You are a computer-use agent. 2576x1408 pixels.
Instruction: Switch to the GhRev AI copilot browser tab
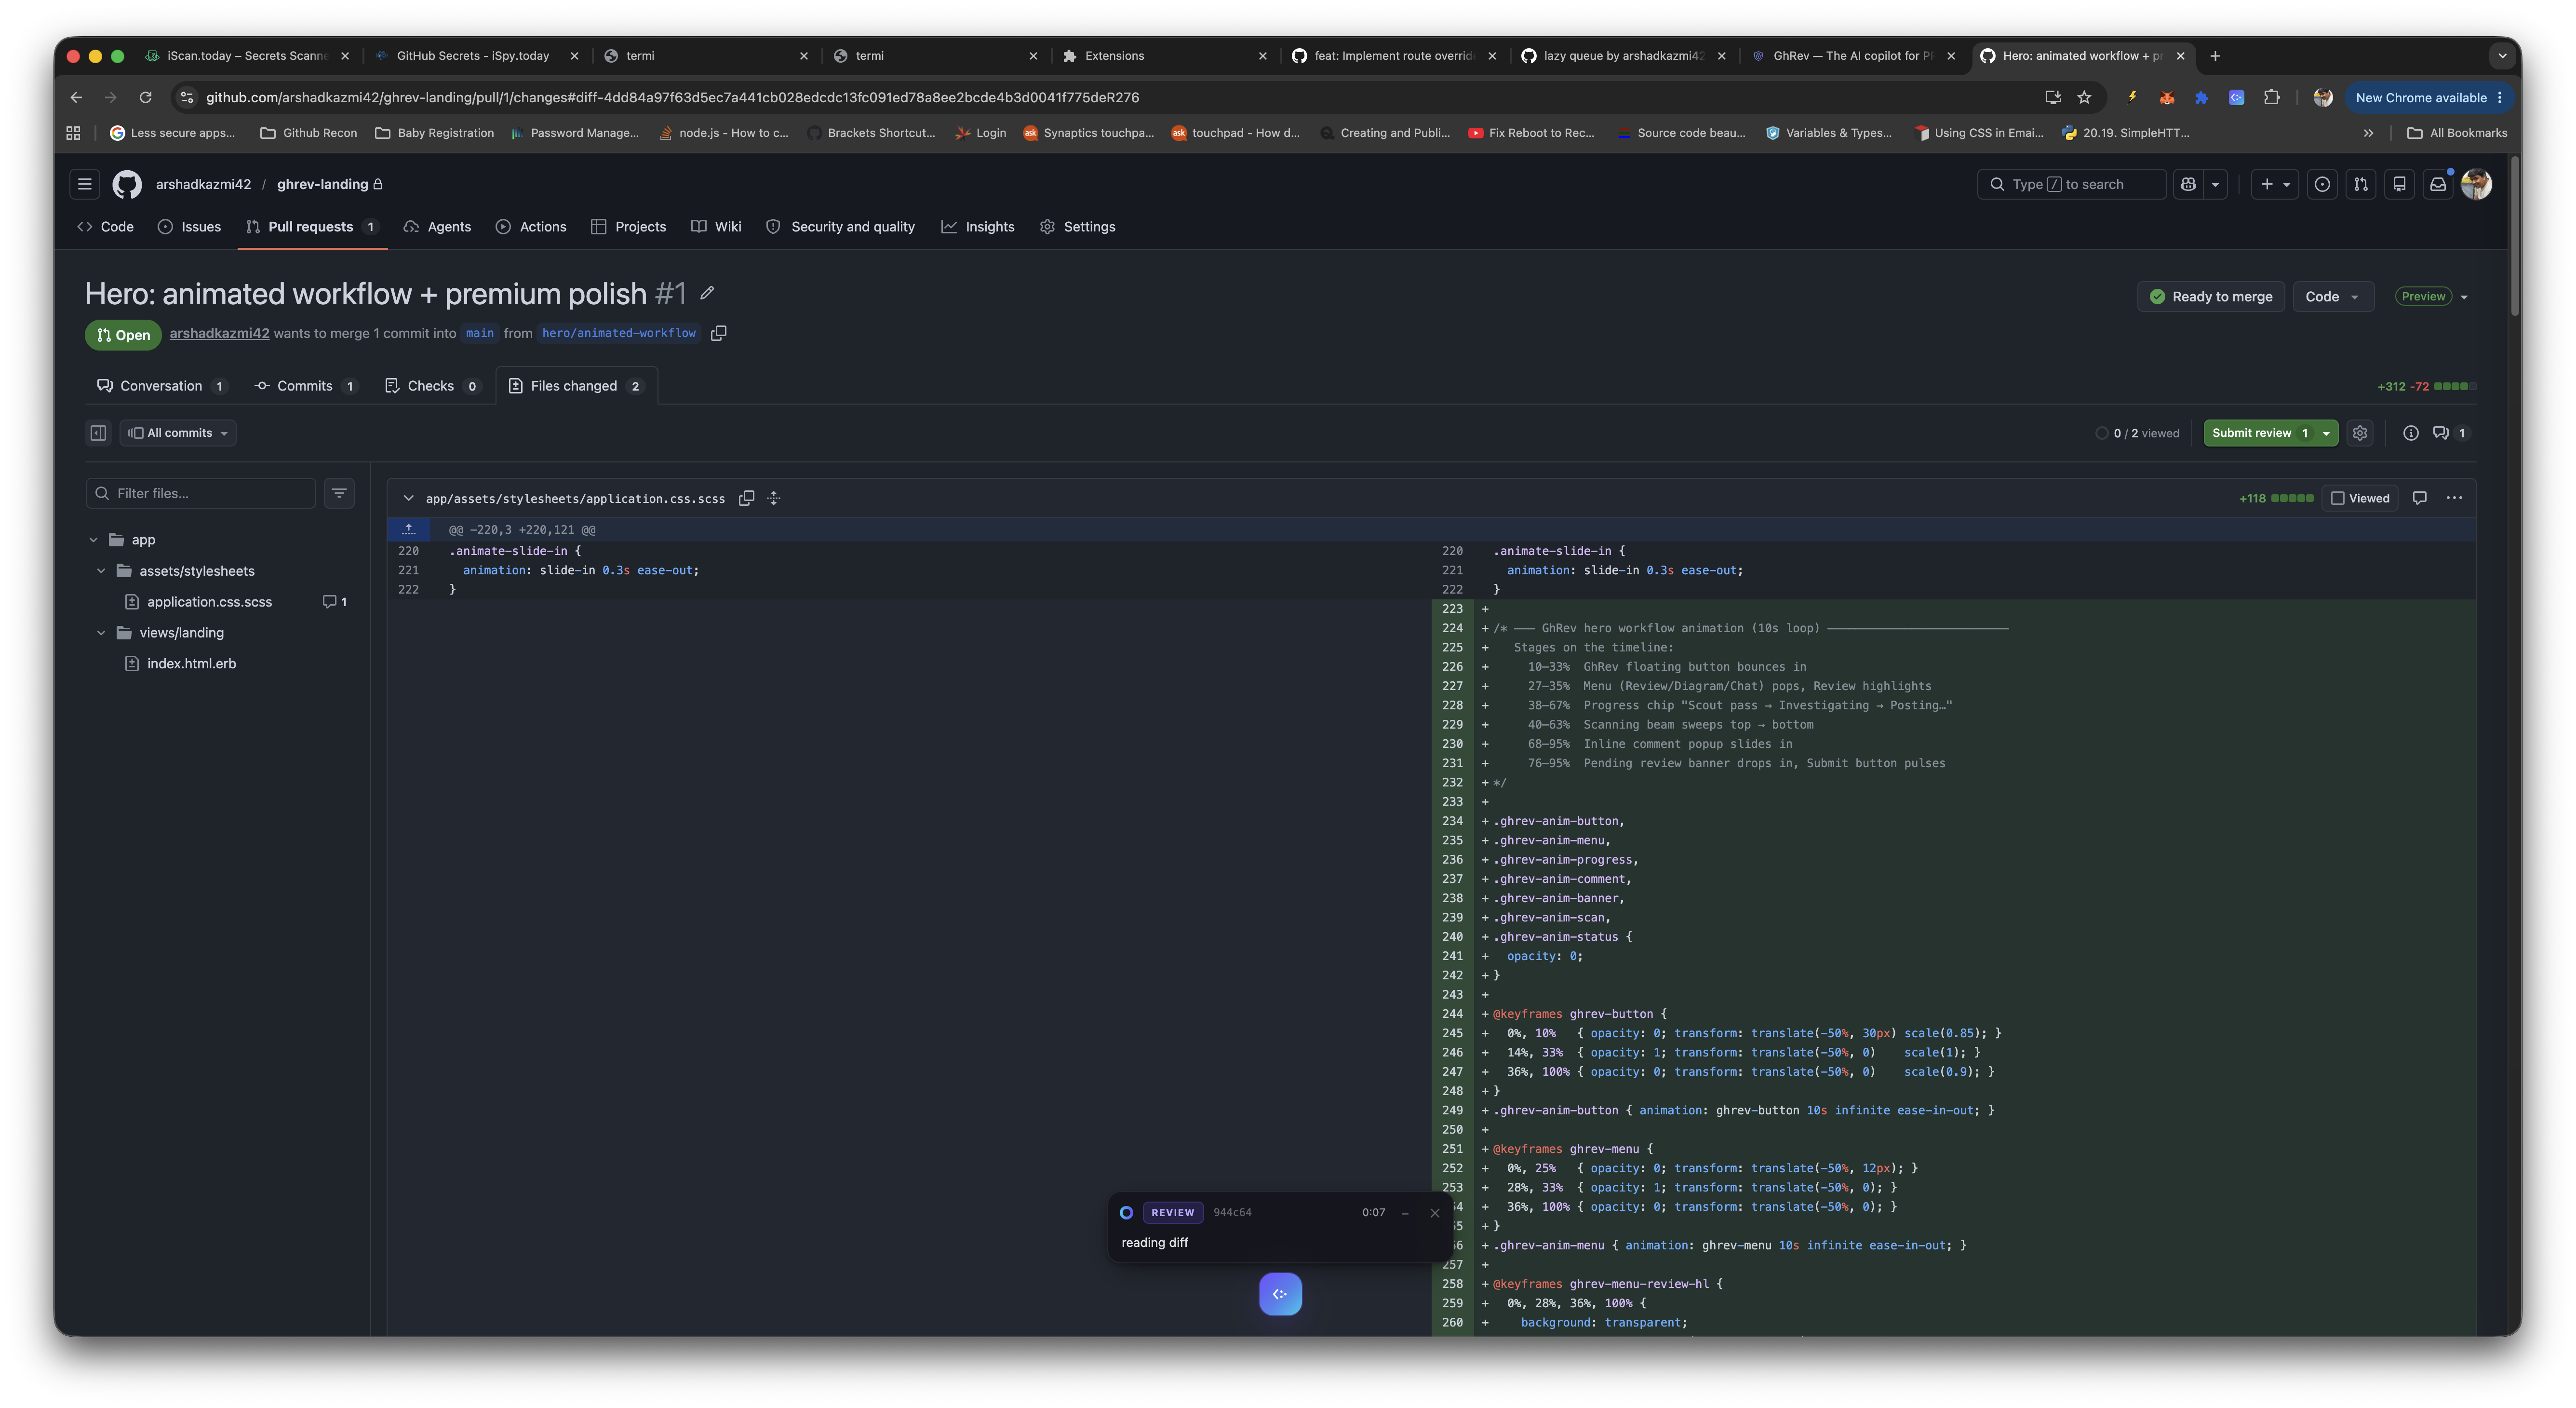point(1853,56)
